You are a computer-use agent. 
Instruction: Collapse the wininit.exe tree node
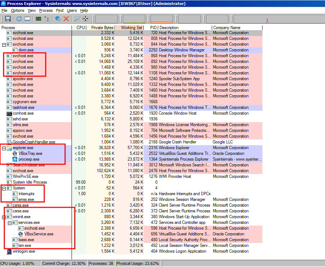tap(4, 217)
